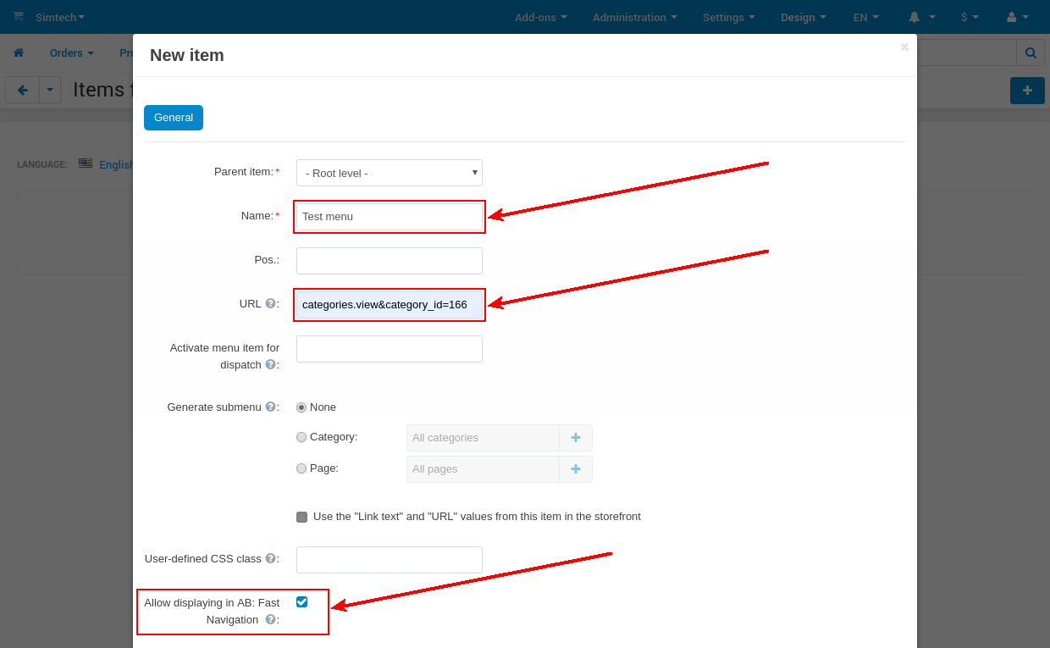
Task: Click plus icon next to All categories
Action: coord(576,438)
